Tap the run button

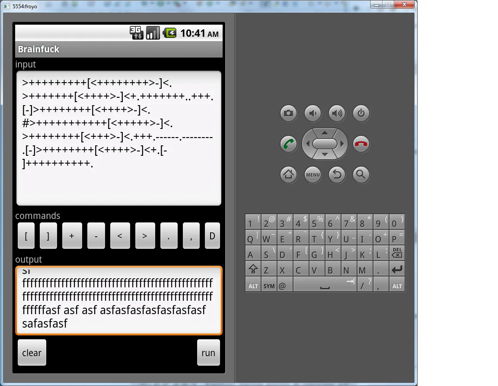[208, 353]
